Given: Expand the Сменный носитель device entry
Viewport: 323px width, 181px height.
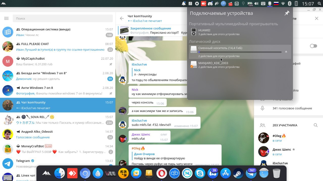Looking at the screenshot, I should pos(240,52).
